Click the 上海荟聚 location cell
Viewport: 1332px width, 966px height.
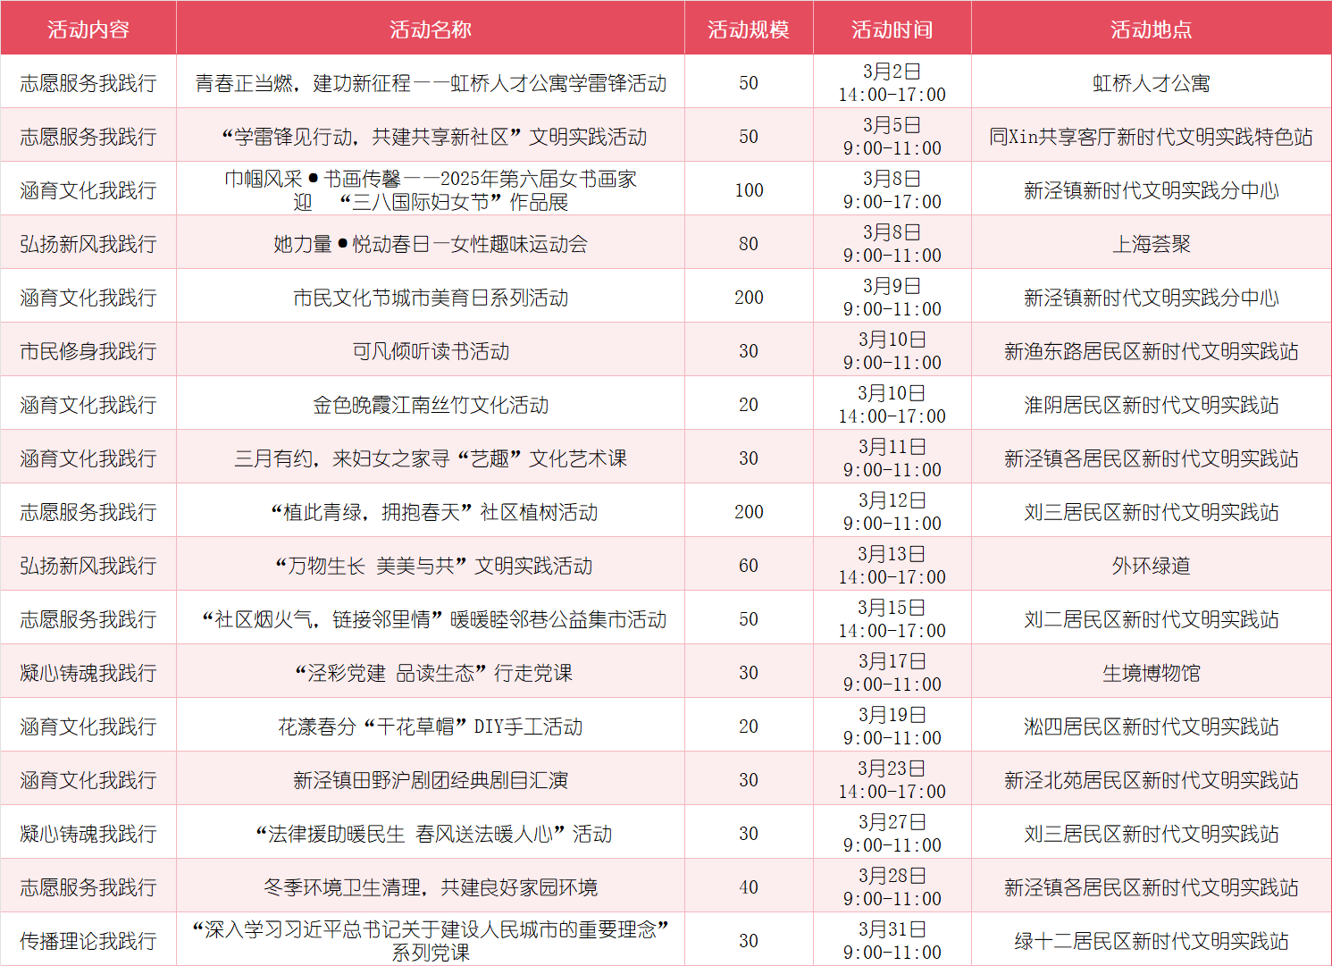click(1151, 242)
